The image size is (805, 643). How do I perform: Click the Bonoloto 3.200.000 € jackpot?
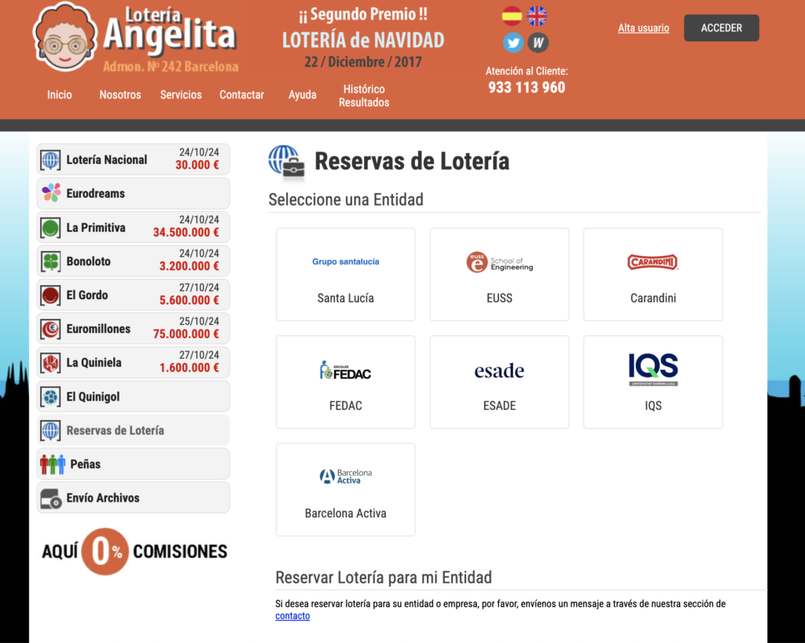[x=189, y=267]
